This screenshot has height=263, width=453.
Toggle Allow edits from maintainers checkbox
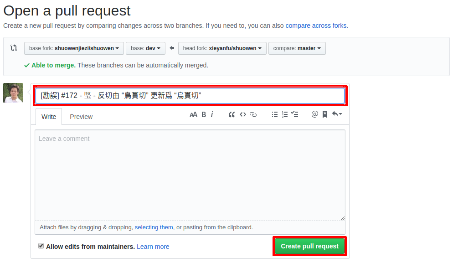click(x=41, y=246)
